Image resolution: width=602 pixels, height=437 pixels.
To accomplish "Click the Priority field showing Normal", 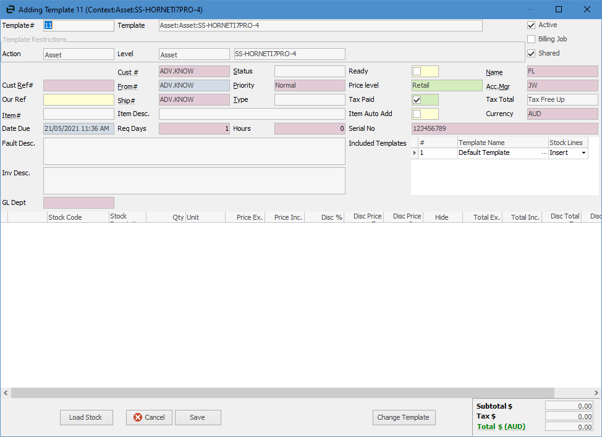I will coord(309,86).
